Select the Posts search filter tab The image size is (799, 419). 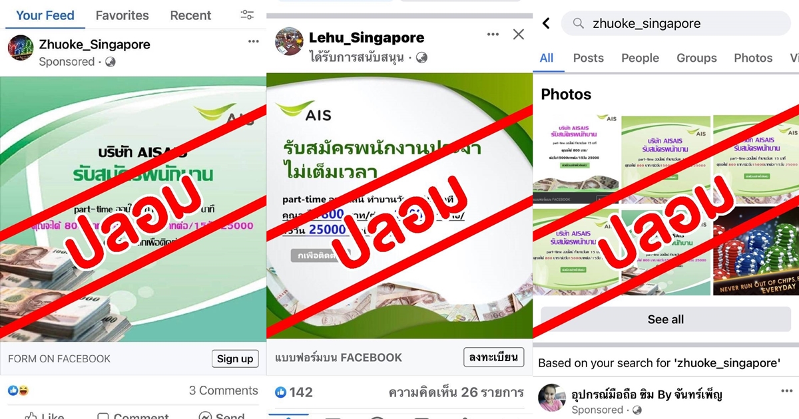(x=589, y=58)
